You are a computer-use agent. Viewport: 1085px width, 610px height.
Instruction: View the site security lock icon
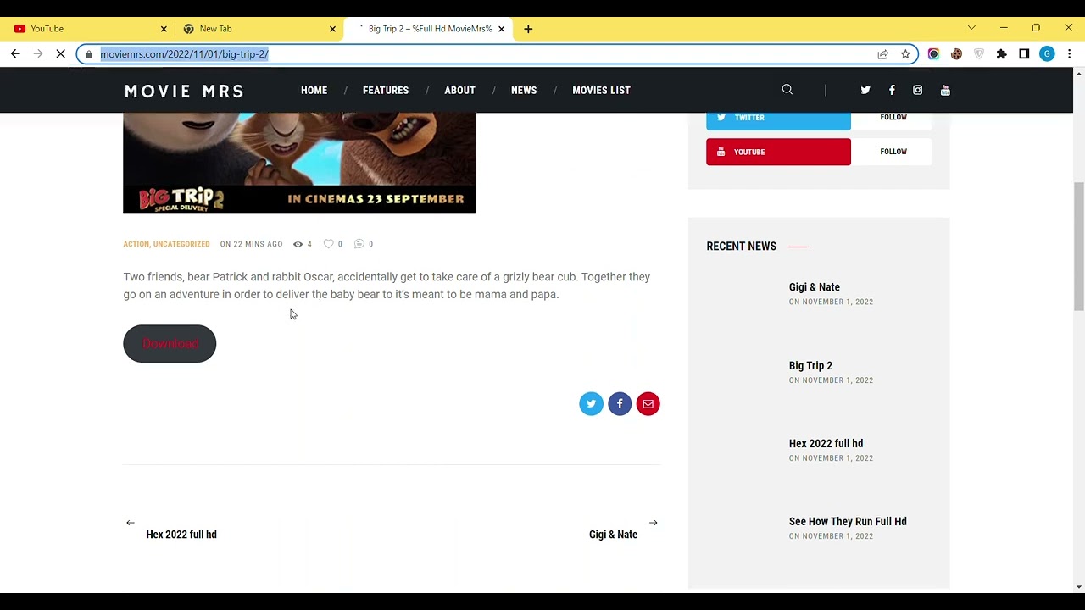(x=89, y=54)
